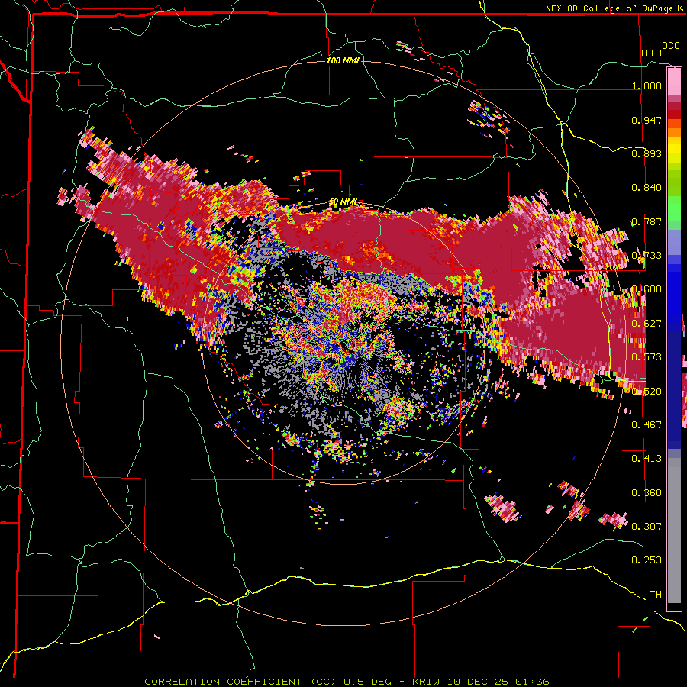
Task: Select the 0.413 legend value
Action: [647, 459]
